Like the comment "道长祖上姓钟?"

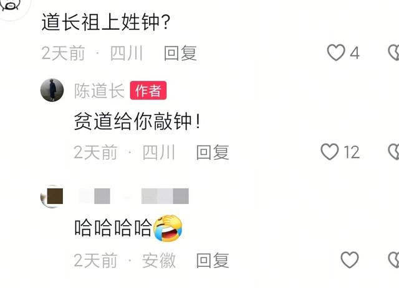pyautogui.click(x=336, y=53)
